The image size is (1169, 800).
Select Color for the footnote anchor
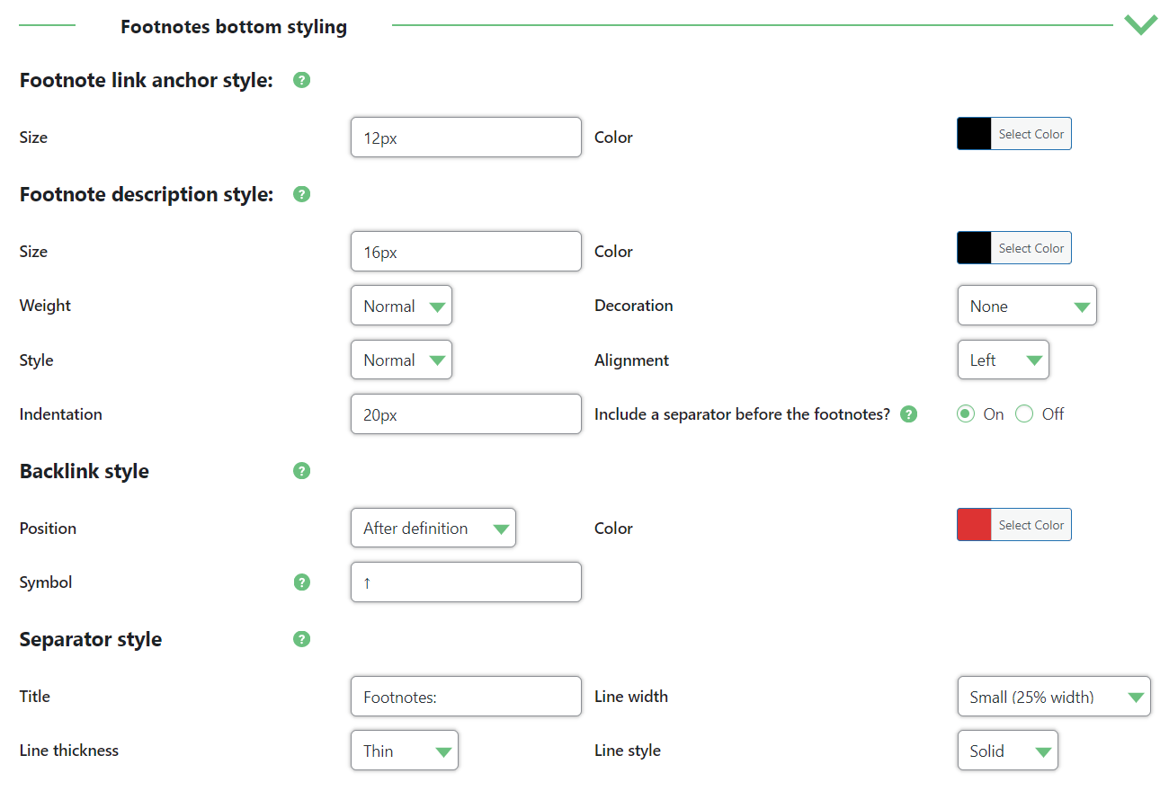point(1031,133)
